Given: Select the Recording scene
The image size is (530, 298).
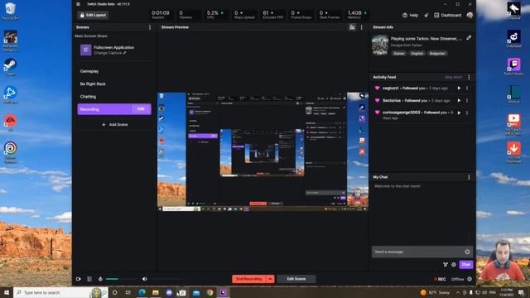Looking at the screenshot, I should tap(114, 109).
